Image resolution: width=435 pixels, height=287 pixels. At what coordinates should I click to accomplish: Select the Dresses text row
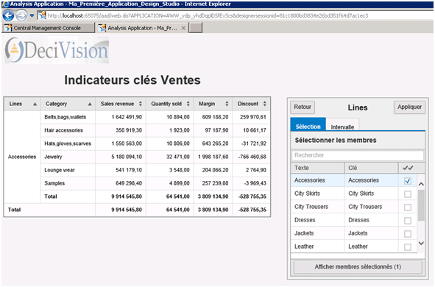tap(305, 220)
